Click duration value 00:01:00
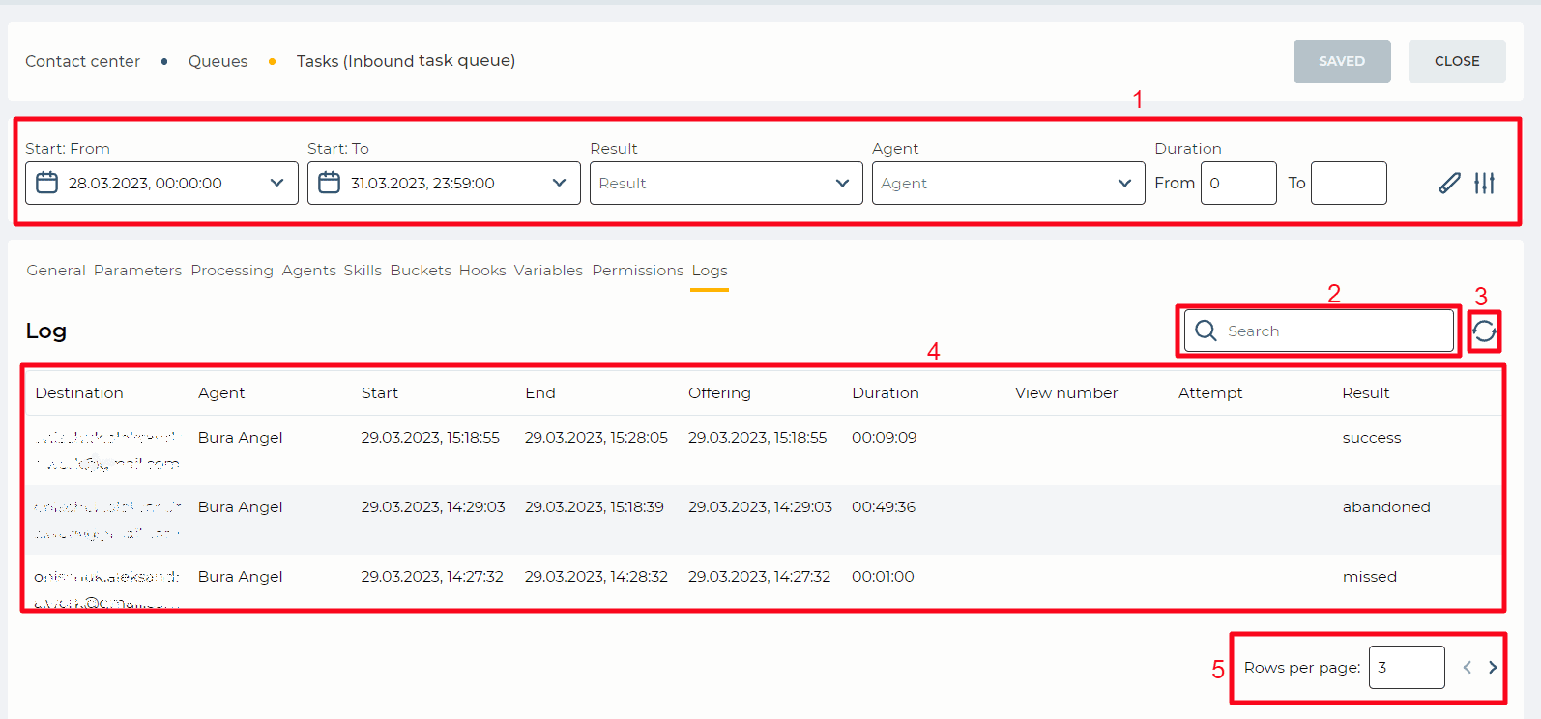The width and height of the screenshot is (1541, 719). [x=883, y=577]
